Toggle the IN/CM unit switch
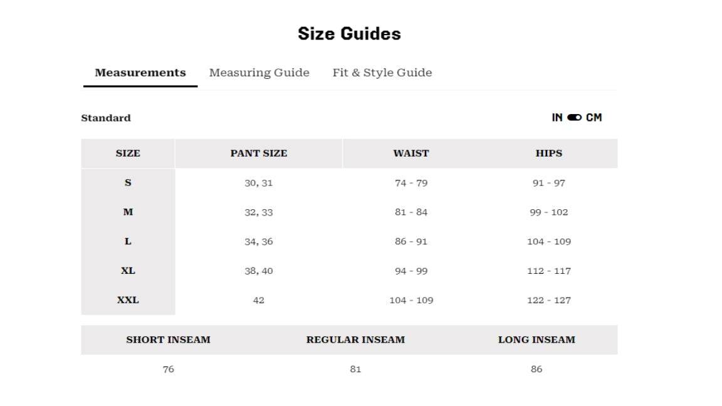The height and width of the screenshot is (406, 722). pyautogui.click(x=574, y=117)
